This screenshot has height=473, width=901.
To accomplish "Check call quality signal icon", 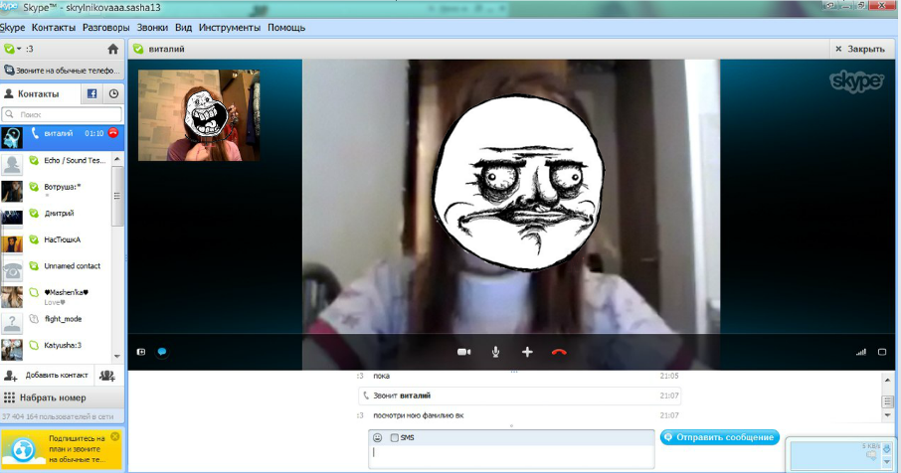I will point(861,352).
